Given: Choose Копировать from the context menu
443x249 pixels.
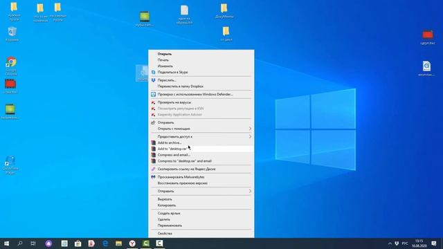Looking at the screenshot, I should click(x=201, y=205).
